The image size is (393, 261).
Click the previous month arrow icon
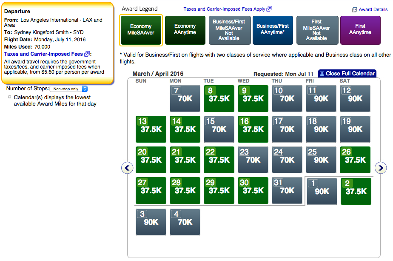tap(127, 168)
